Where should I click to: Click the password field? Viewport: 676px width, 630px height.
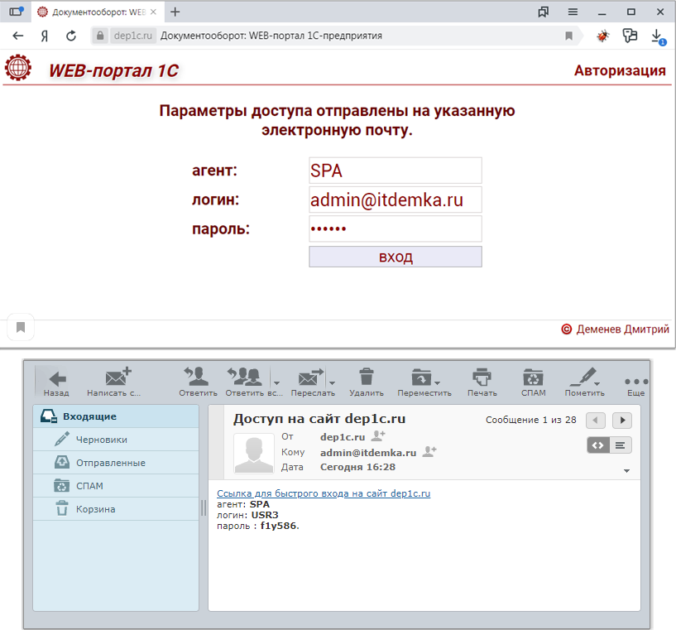(396, 228)
